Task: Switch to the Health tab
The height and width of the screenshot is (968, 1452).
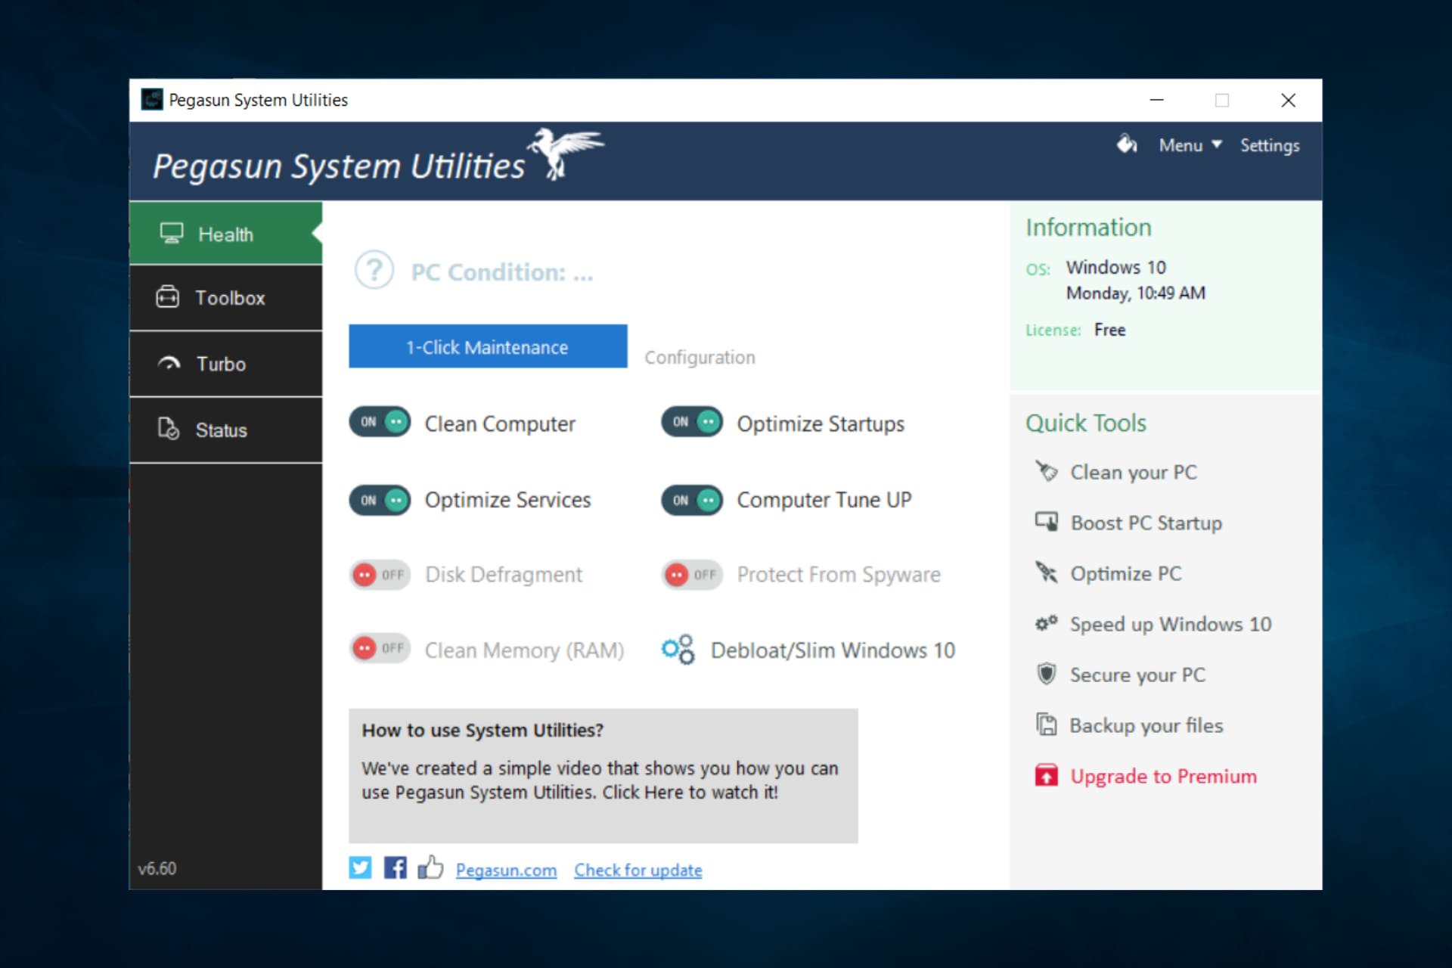Action: (x=226, y=233)
